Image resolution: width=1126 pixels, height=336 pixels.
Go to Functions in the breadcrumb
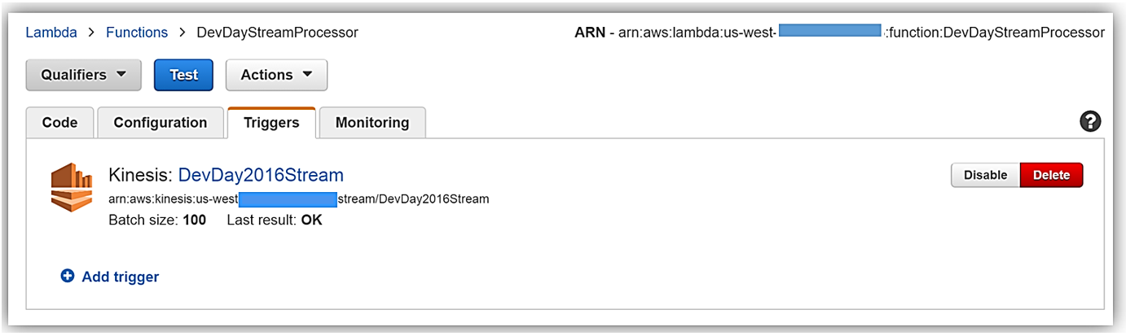[137, 33]
